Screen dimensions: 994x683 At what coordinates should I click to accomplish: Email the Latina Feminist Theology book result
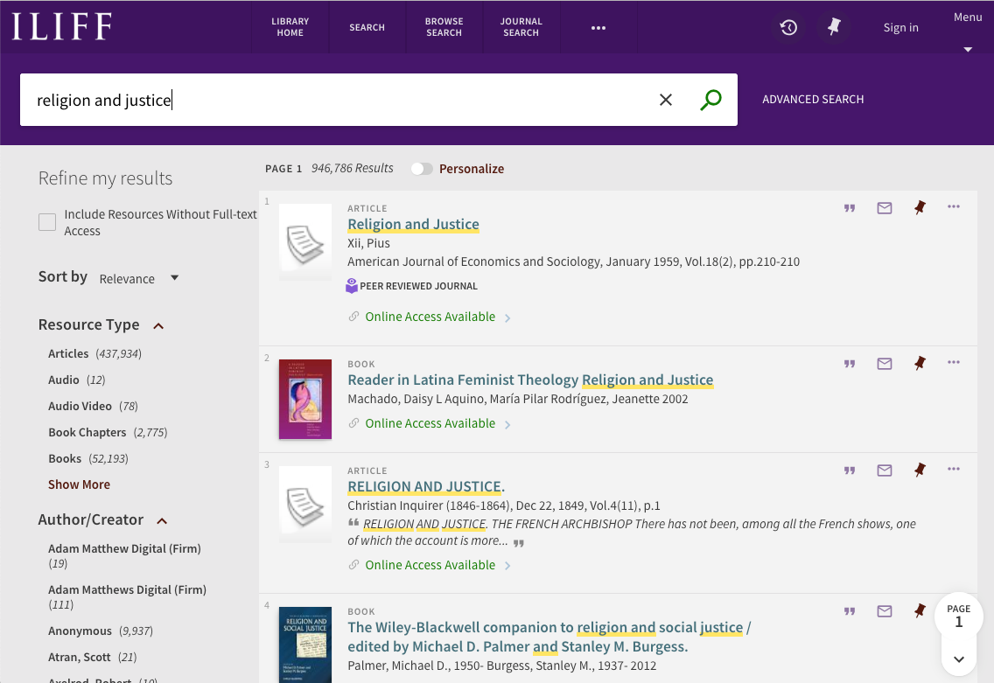click(885, 364)
